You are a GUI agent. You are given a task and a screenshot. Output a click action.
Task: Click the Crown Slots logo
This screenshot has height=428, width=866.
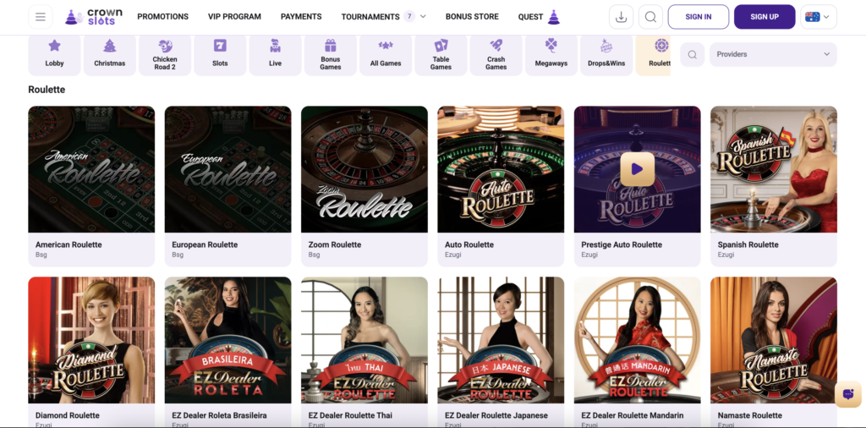[94, 17]
